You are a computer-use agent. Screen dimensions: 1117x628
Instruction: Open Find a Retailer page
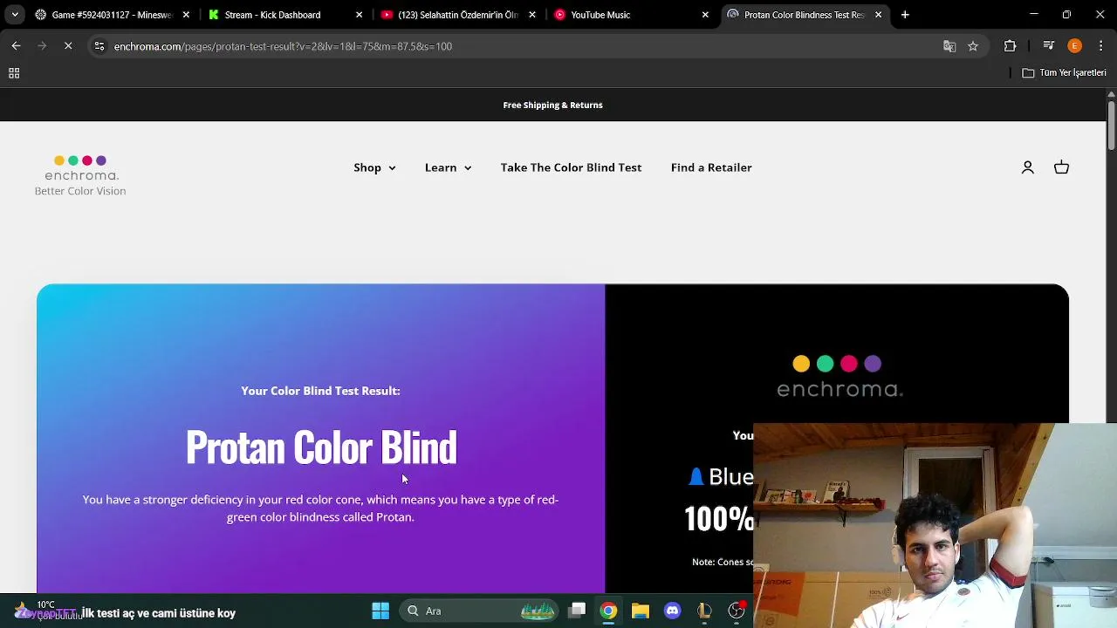[711, 167]
